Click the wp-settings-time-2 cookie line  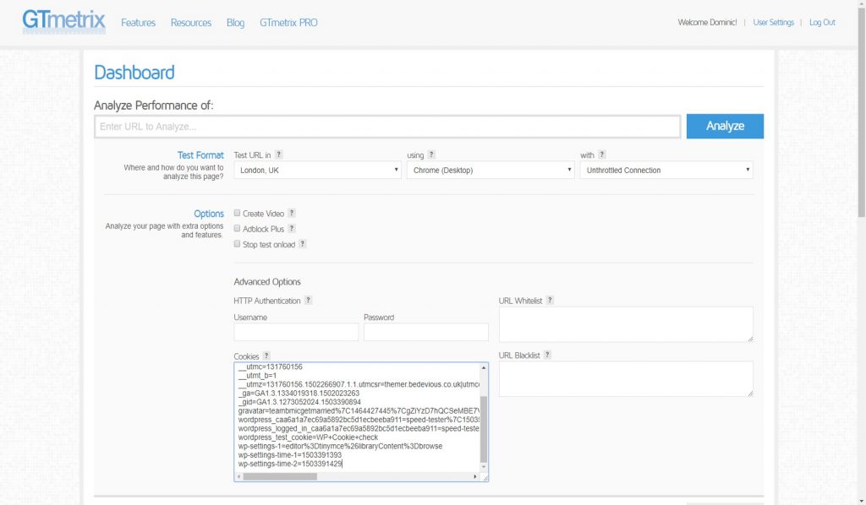point(290,464)
